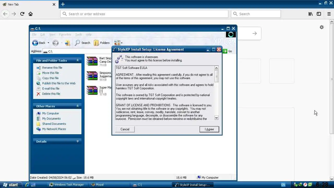Screen dimensions: 334x188
Task: Collapse the Other Places panel
Action: coord(77,106)
